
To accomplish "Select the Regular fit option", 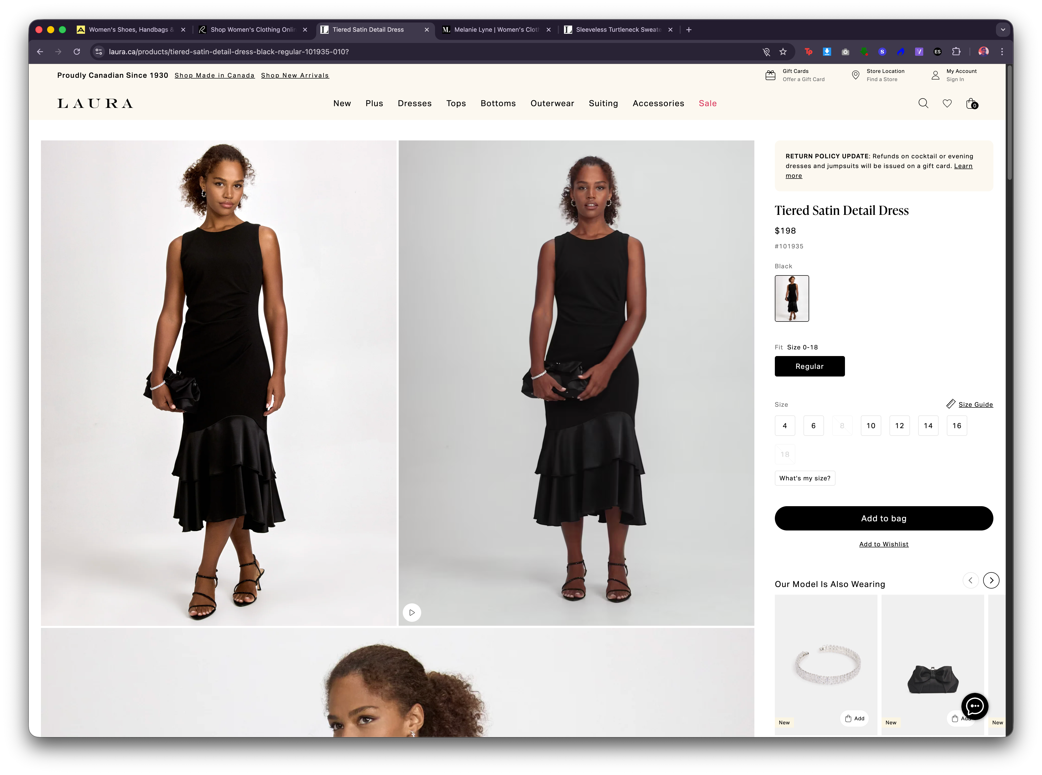I will point(809,366).
